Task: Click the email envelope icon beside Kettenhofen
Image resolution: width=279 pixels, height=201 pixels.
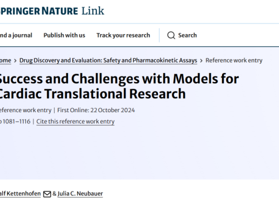Action: (47, 194)
